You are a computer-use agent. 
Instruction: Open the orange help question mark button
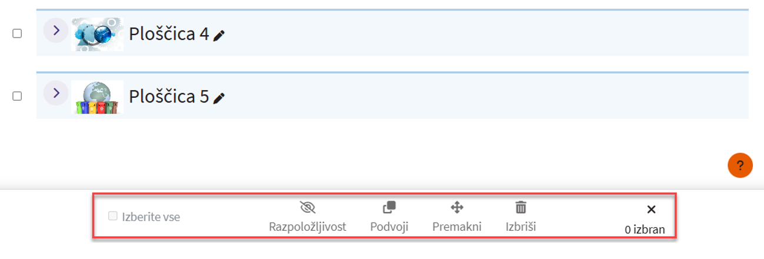(x=740, y=165)
